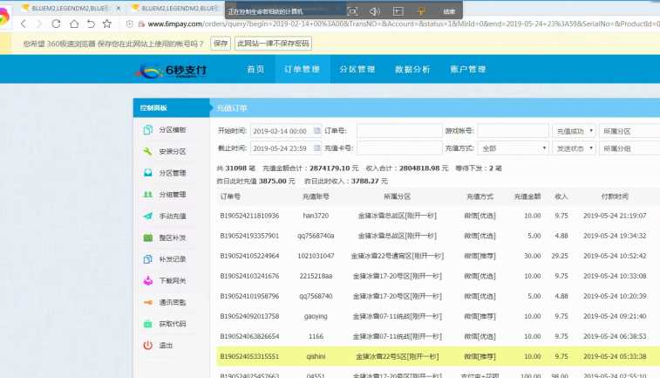Expand the 充值方式 全部 dropdown

click(513, 148)
